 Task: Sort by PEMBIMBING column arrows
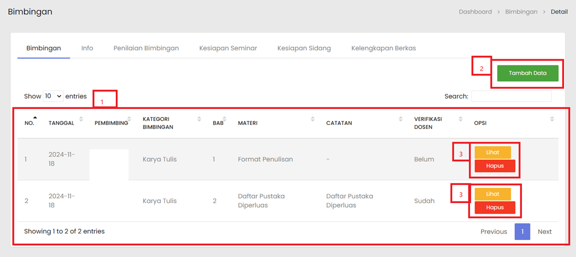[129, 119]
